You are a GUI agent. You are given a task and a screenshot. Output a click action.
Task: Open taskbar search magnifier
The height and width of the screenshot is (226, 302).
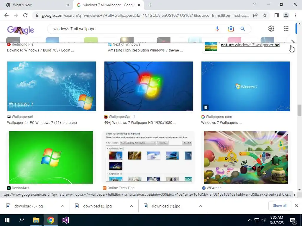(x=21, y=220)
